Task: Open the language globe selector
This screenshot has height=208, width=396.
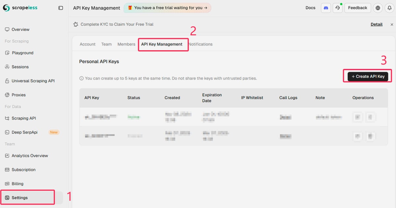Action: (378, 8)
